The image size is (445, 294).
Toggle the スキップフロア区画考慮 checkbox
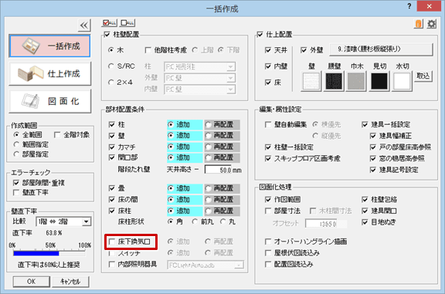(267, 159)
